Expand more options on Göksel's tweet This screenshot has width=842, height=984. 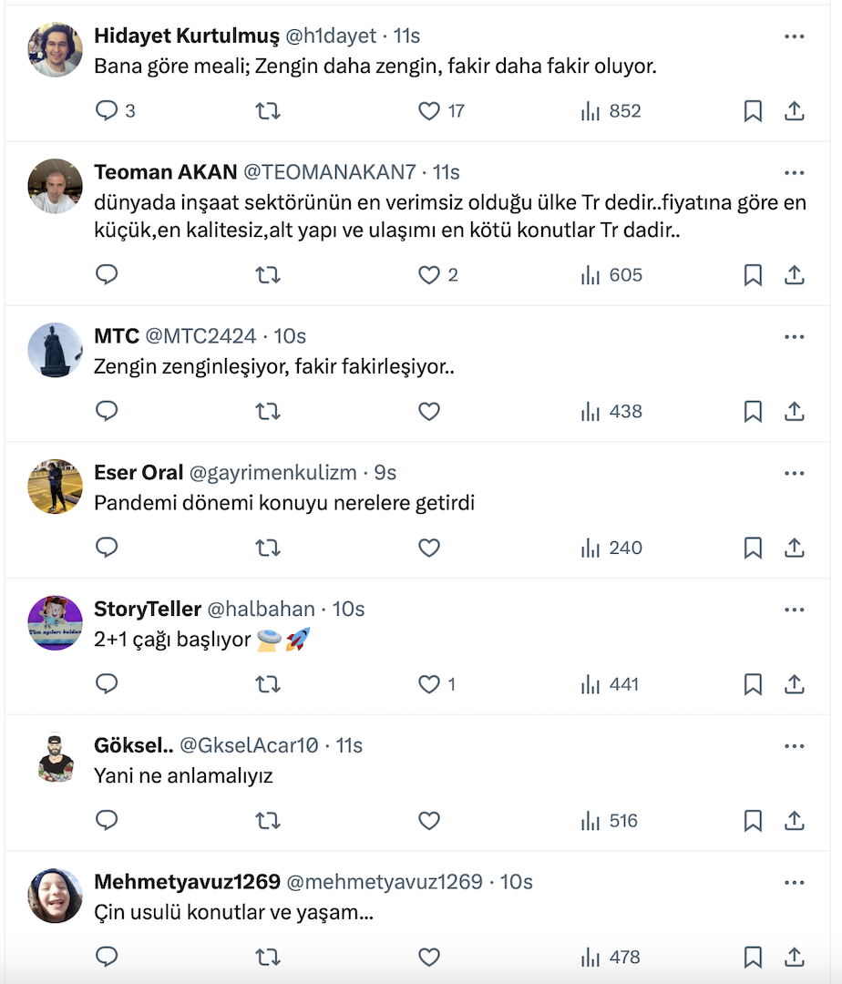795,746
